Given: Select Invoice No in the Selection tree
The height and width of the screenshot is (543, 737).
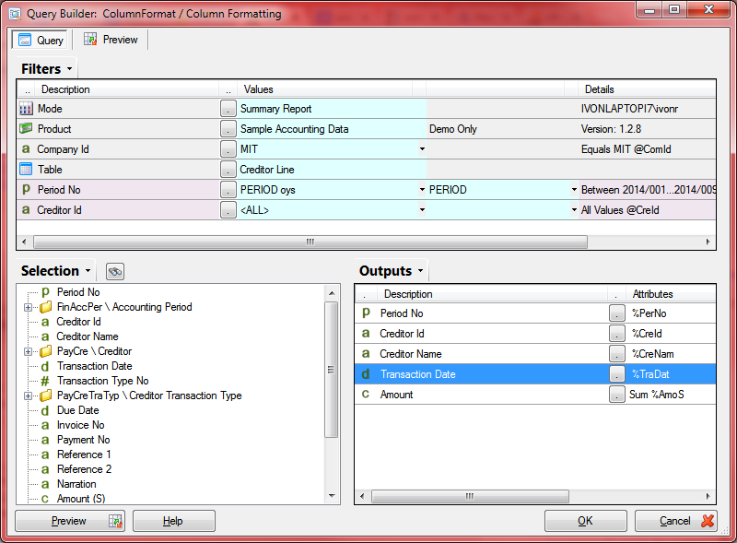Looking at the screenshot, I should (x=80, y=425).
